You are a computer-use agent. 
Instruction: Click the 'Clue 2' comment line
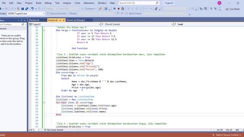(x=111, y=54)
